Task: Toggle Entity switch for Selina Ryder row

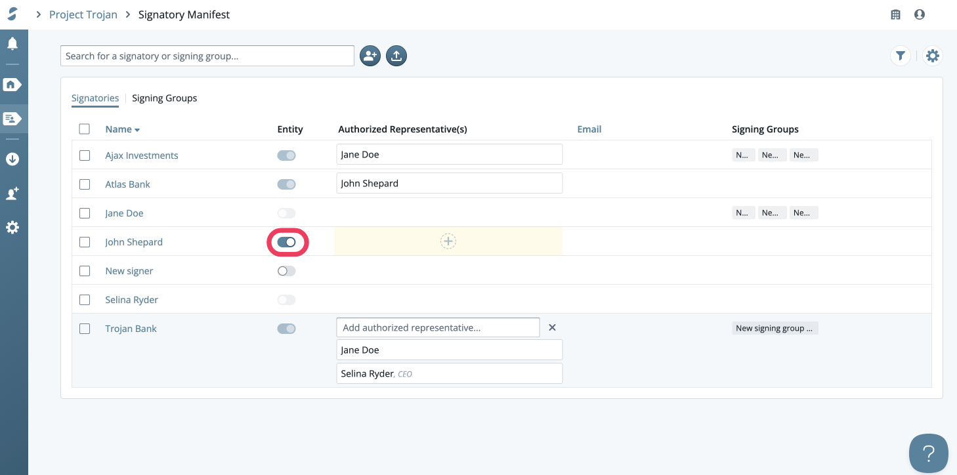Action: click(x=287, y=300)
